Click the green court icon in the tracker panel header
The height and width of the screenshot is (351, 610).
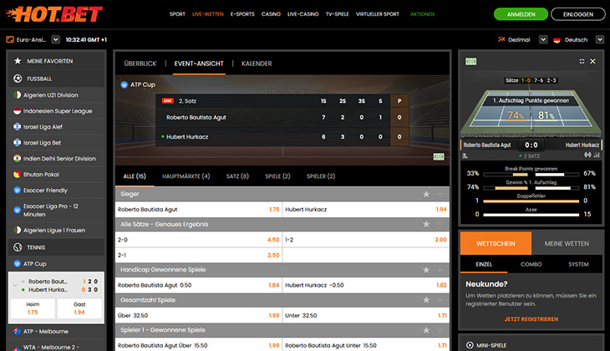470,62
